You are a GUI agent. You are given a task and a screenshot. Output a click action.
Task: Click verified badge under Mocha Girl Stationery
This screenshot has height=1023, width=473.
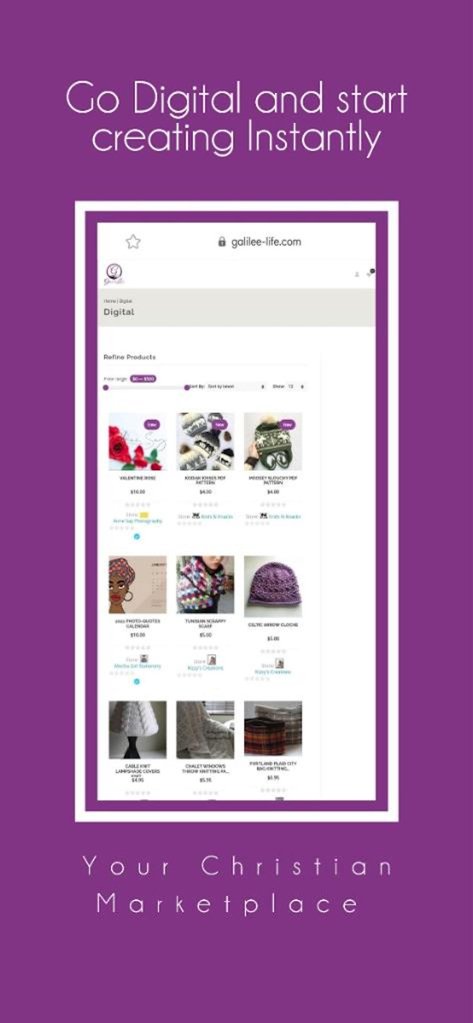(x=137, y=681)
